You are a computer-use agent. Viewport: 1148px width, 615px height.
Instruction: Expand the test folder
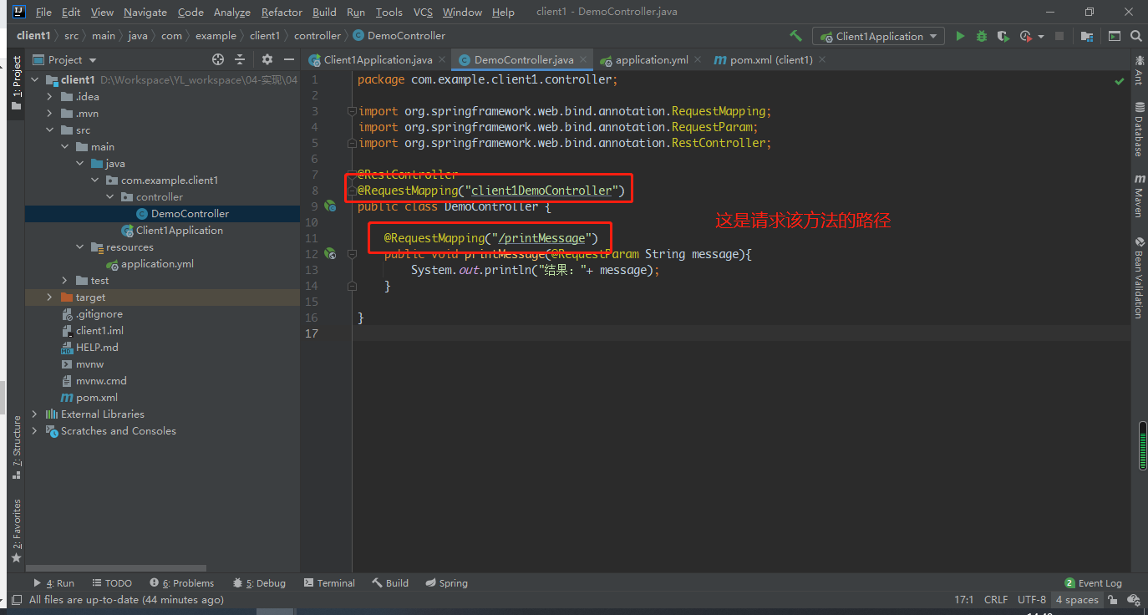pyautogui.click(x=65, y=280)
